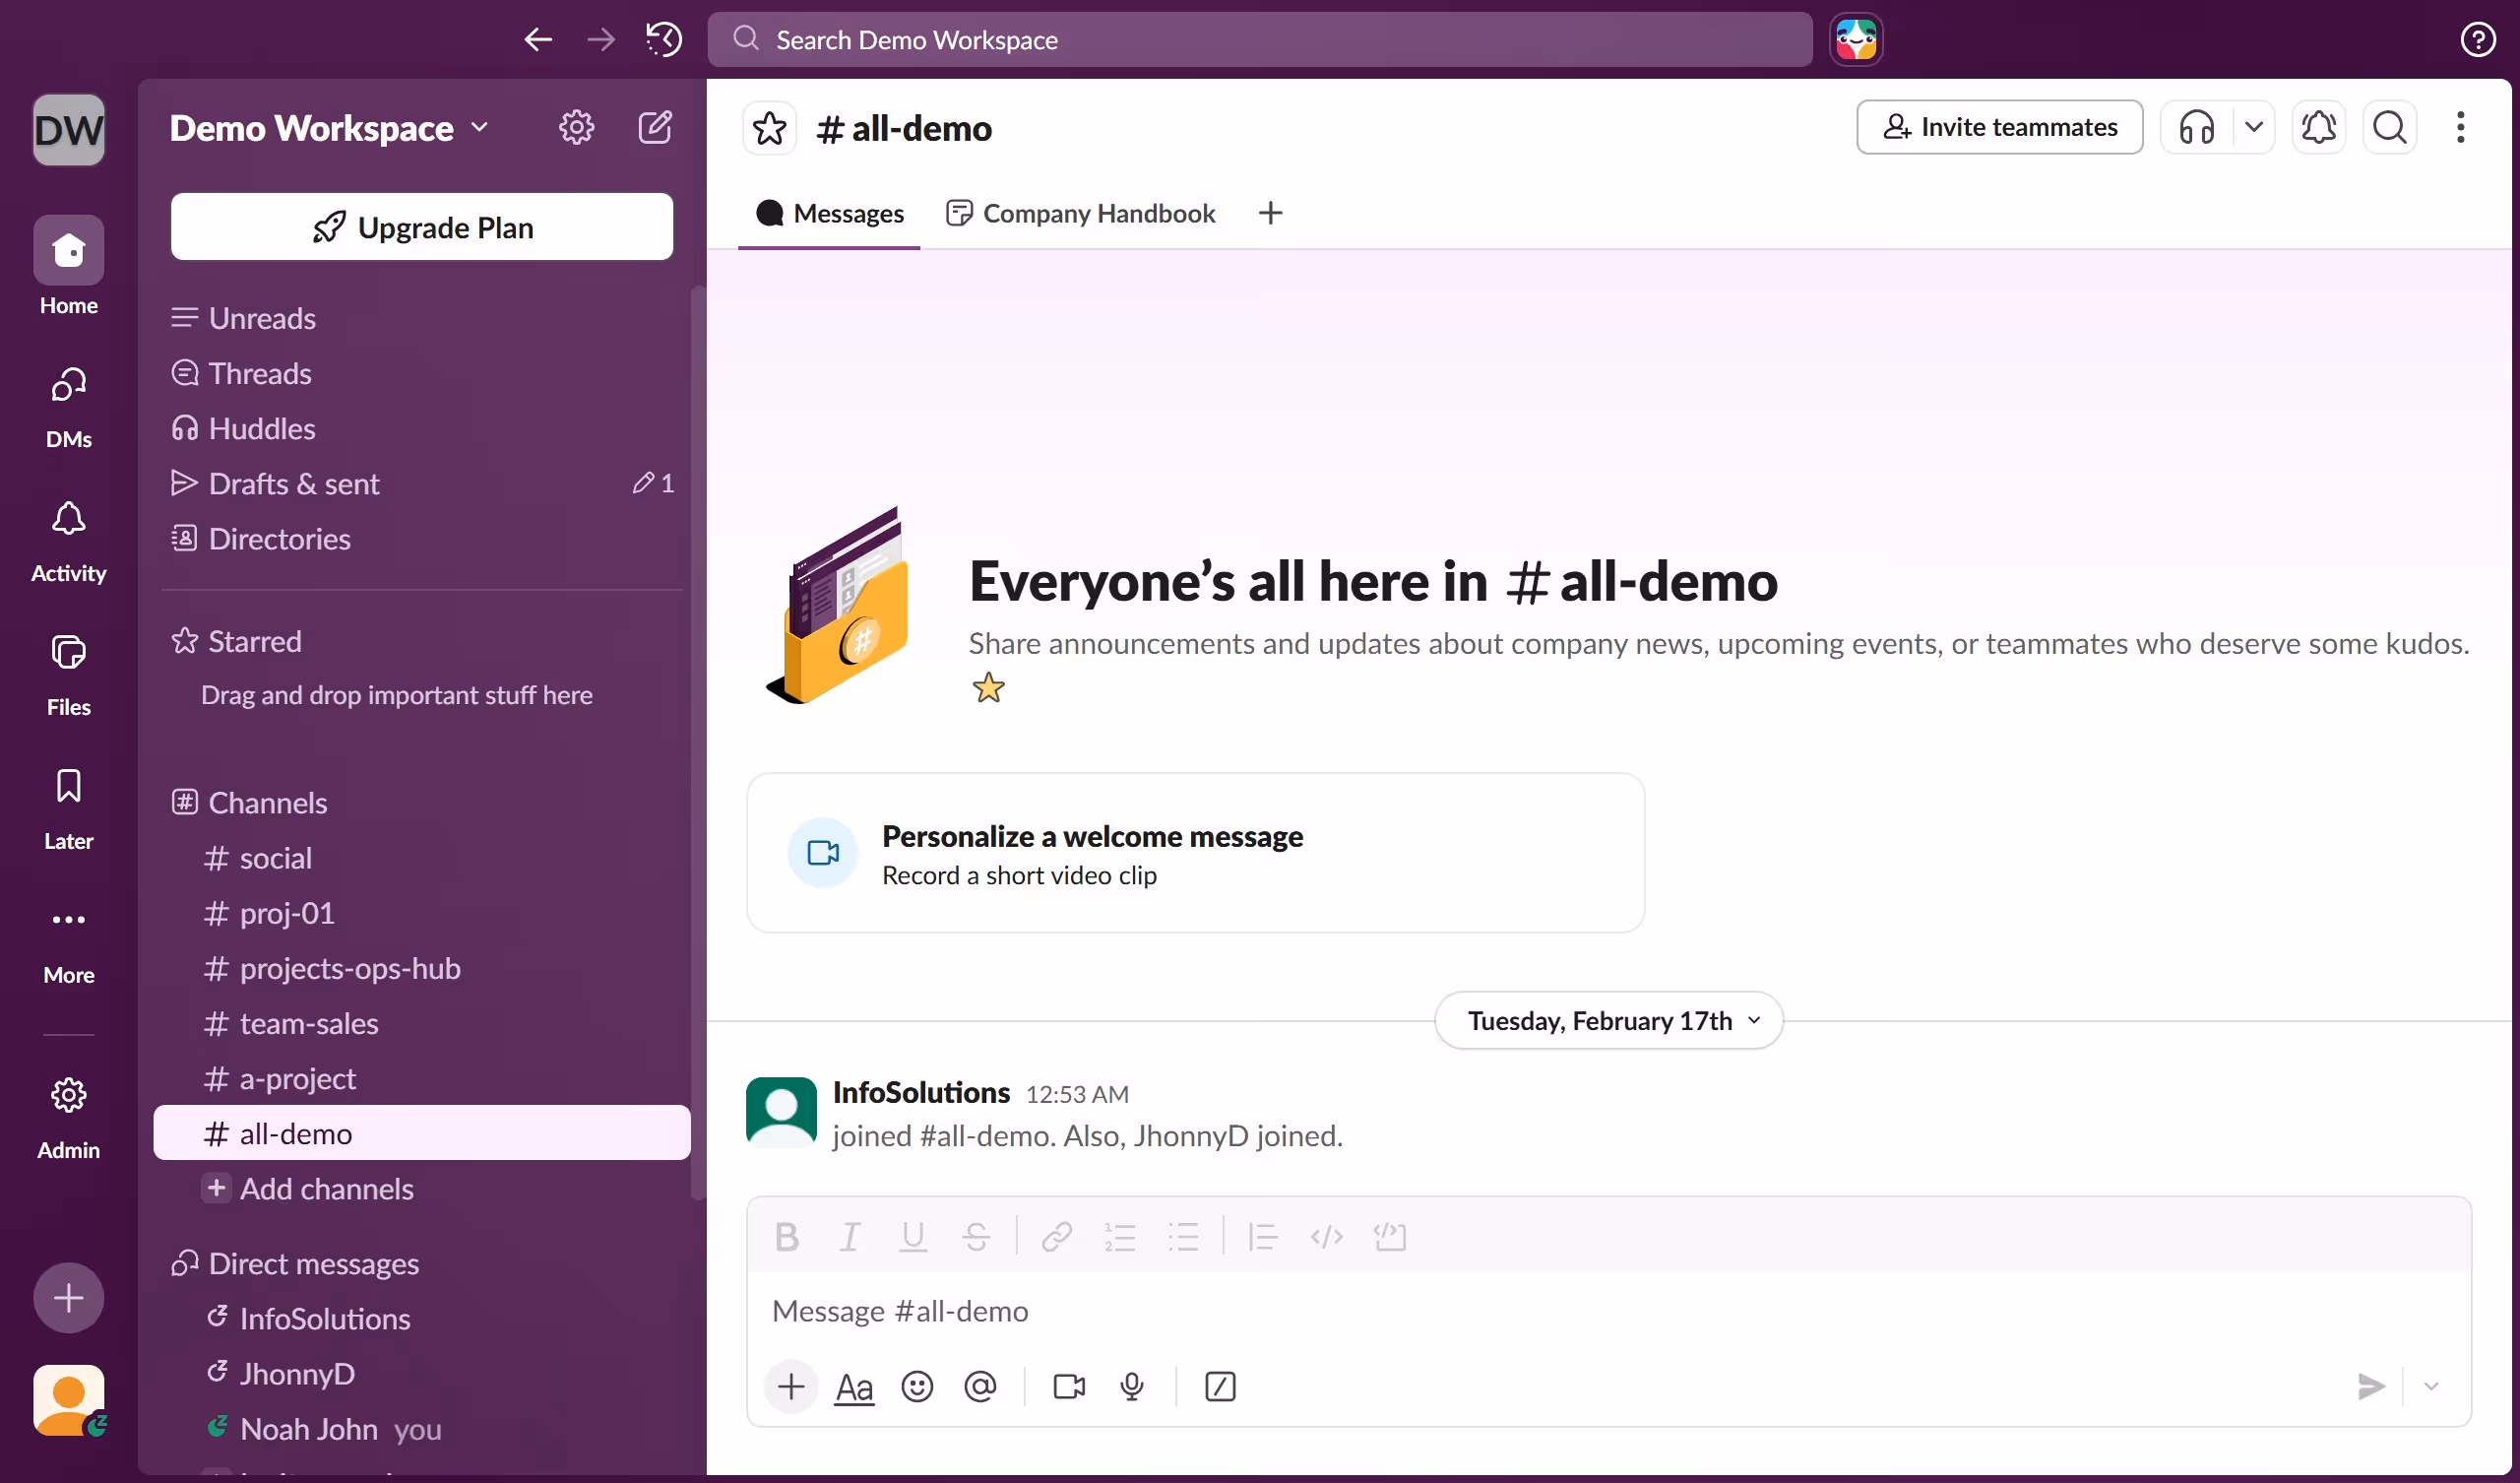Image resolution: width=2520 pixels, height=1483 pixels.
Task: Open Activity in the left rail
Action: tap(68, 541)
